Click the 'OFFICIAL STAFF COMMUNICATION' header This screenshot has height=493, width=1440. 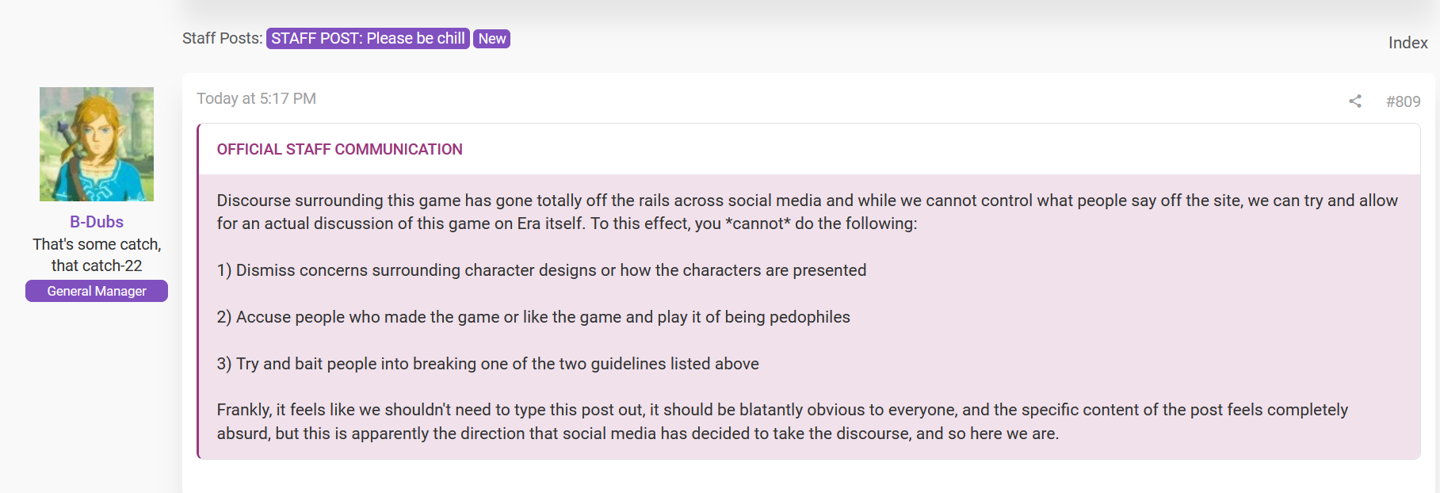coord(339,149)
